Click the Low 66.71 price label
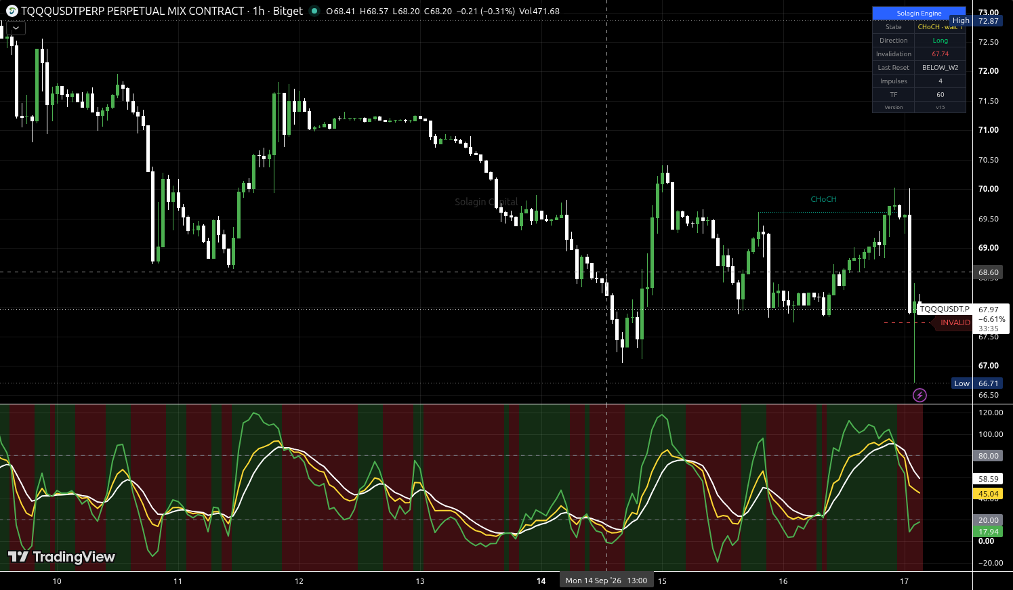Image resolution: width=1013 pixels, height=590 pixels. point(976,383)
